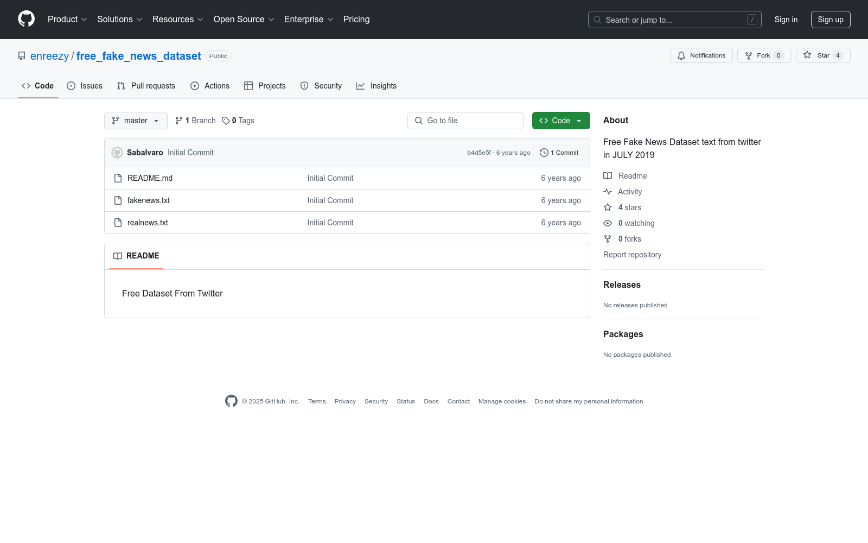Open the Readme link in About

(x=626, y=176)
